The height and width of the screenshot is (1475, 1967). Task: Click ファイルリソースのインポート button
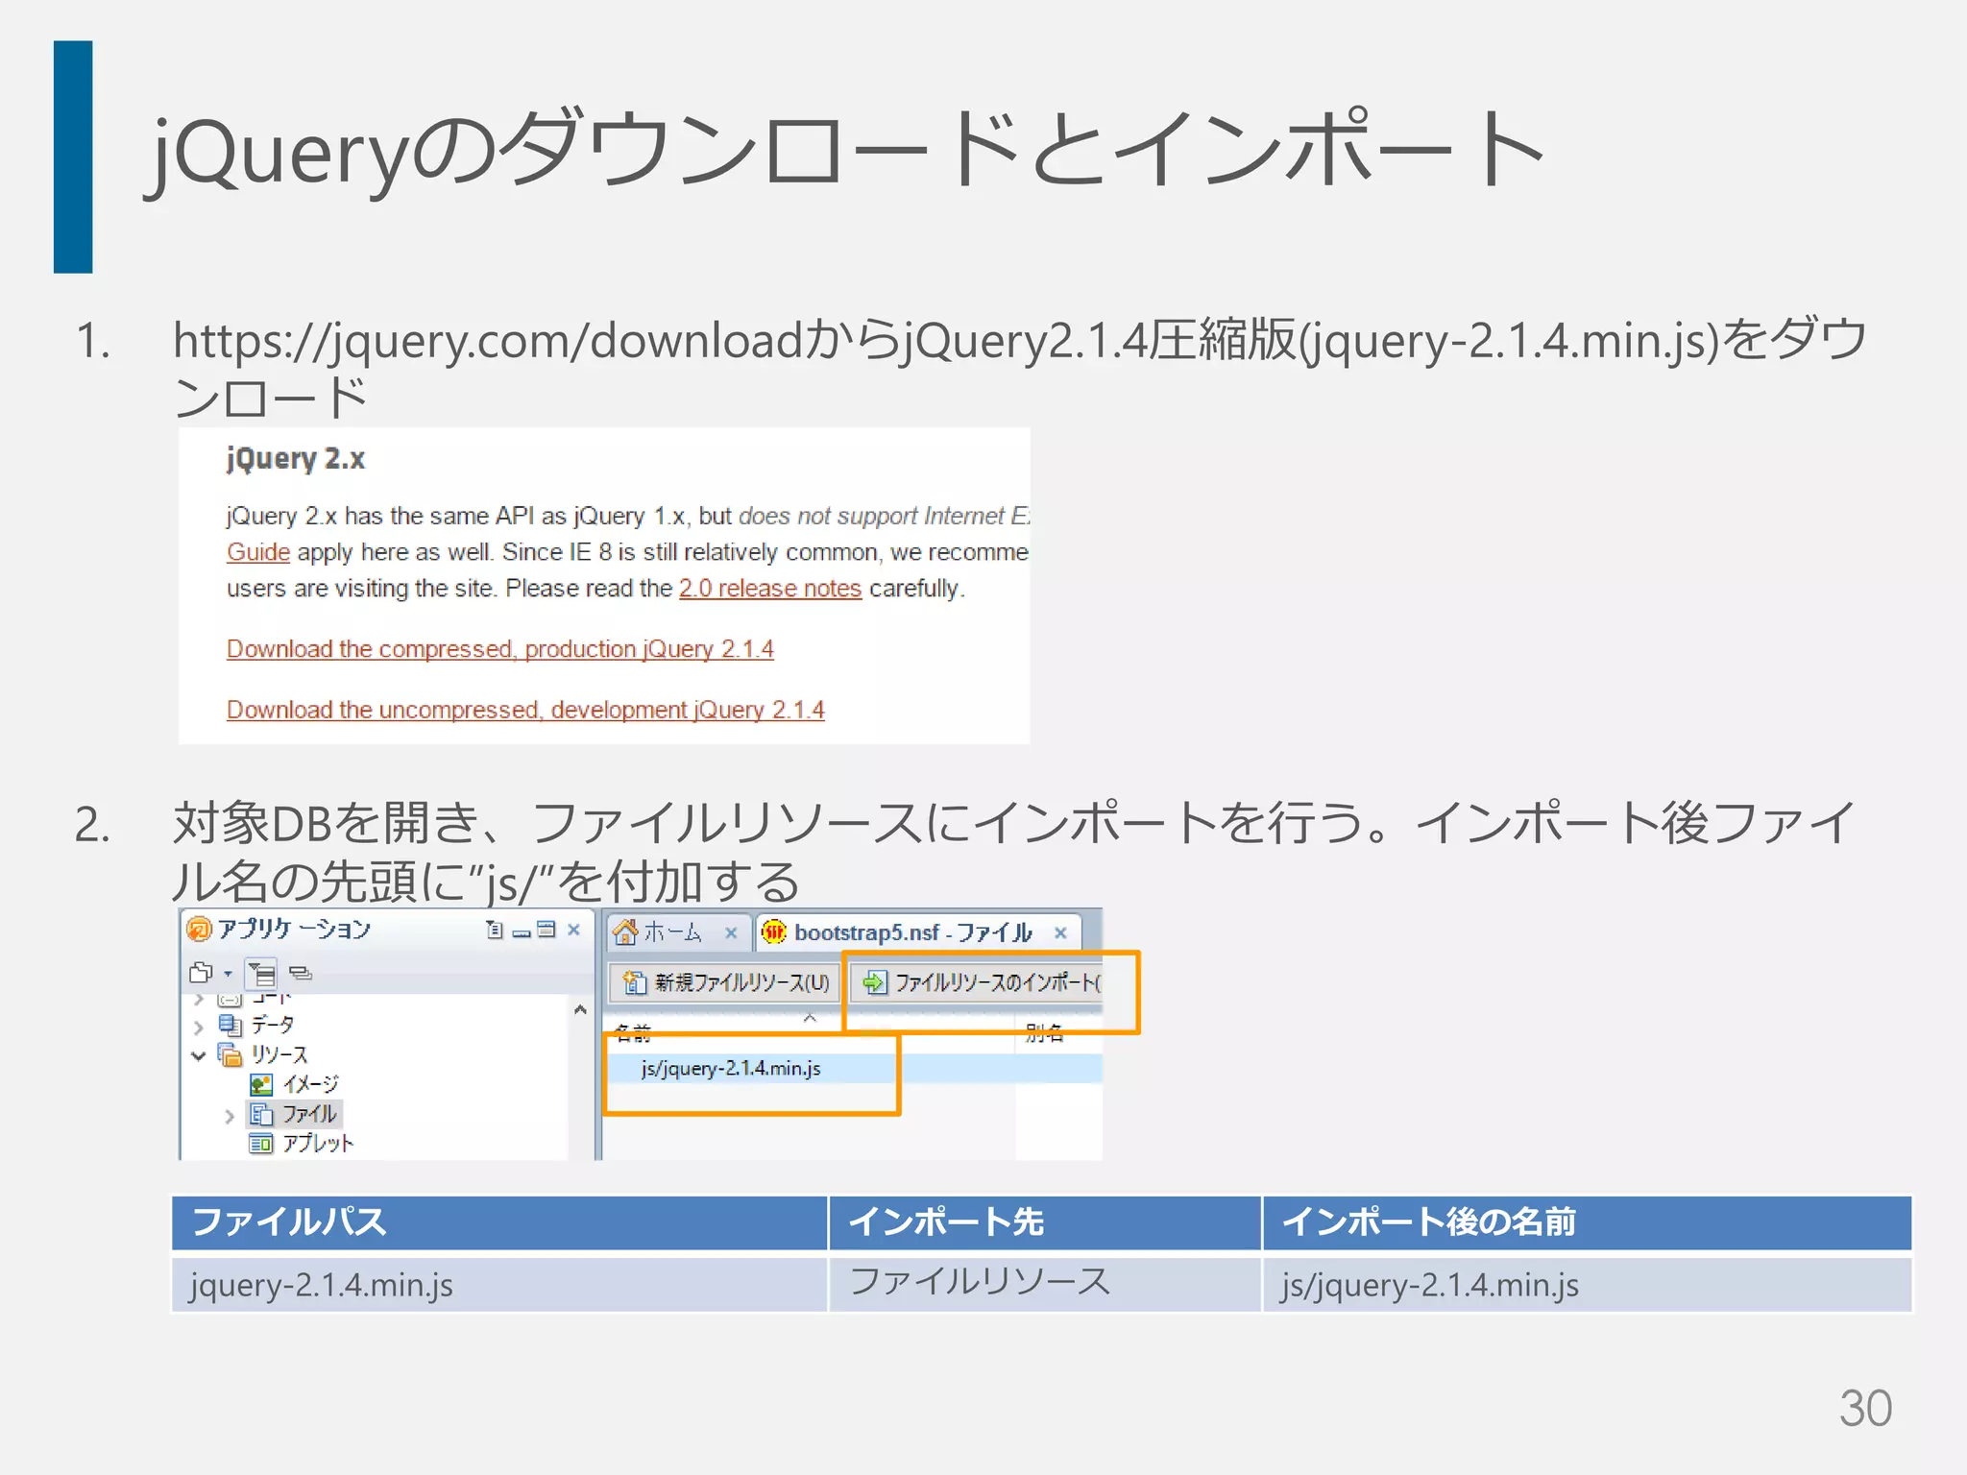[x=978, y=982]
